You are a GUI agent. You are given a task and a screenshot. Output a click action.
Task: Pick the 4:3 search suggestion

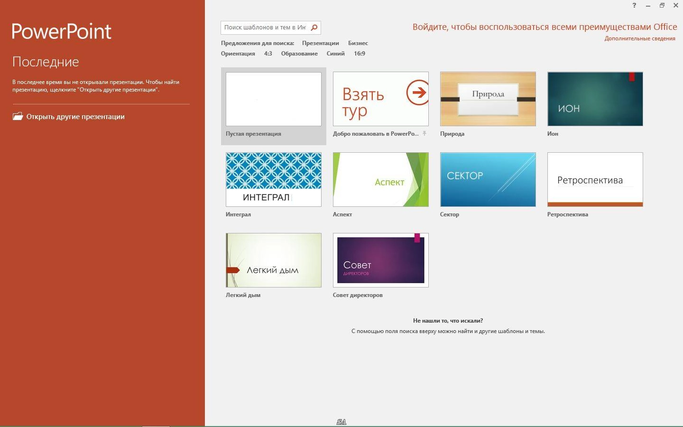tap(268, 54)
